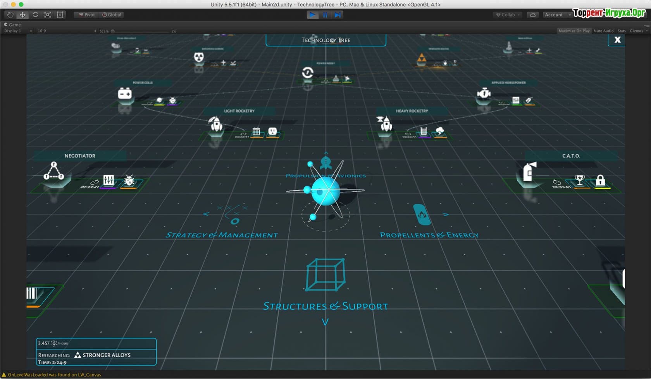This screenshot has width=651, height=379.
Task: Open the cloud services panel
Action: [x=533, y=15]
